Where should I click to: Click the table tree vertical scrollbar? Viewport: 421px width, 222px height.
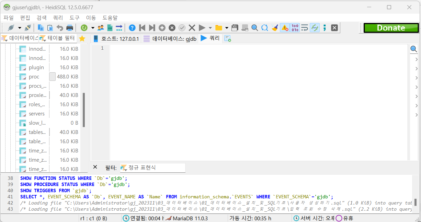[x=84, y=110]
